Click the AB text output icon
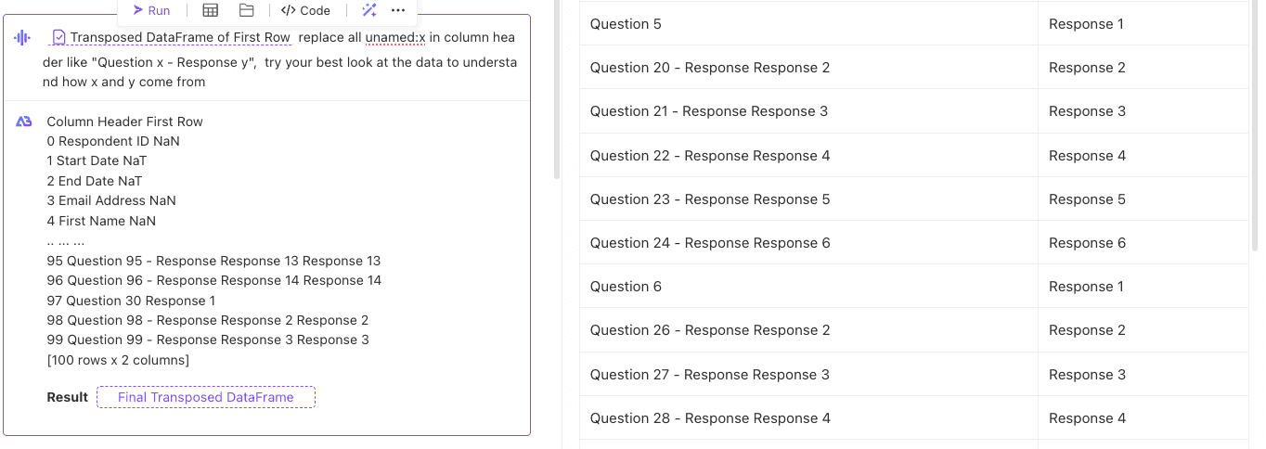 click(x=24, y=122)
